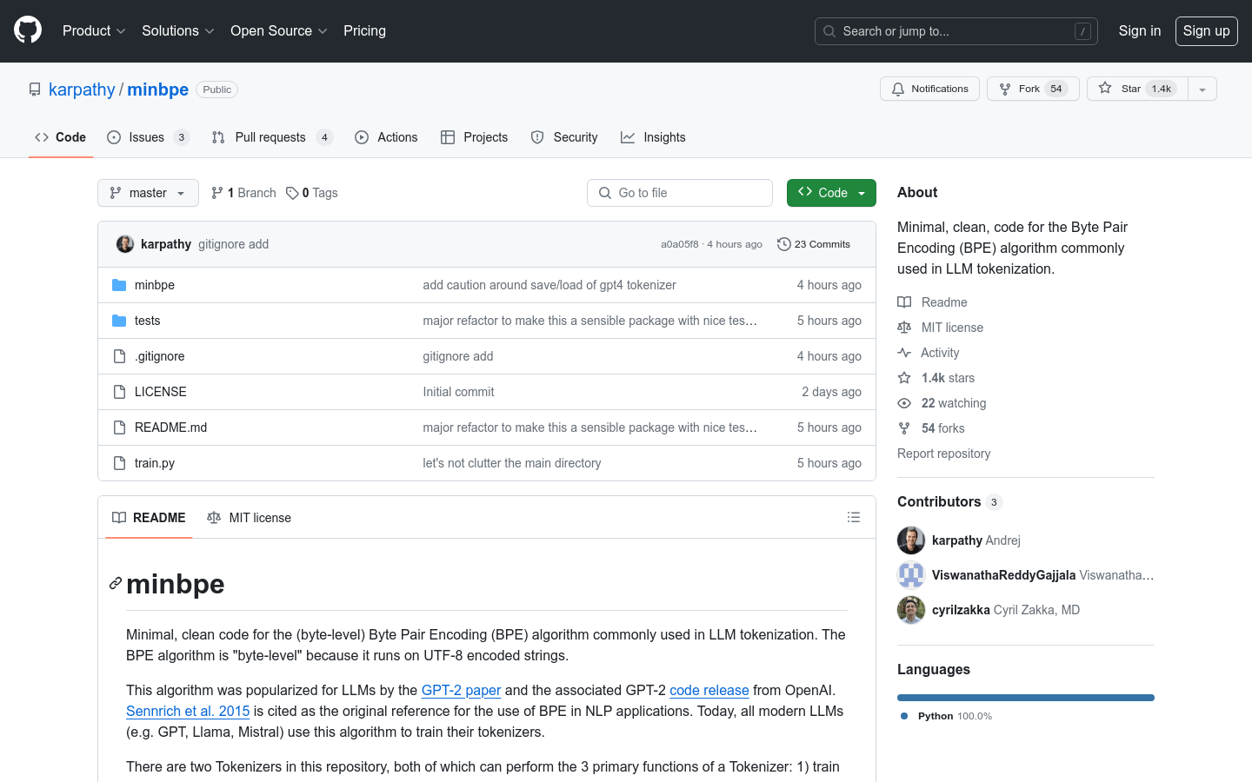Click the GitHub logo icon
This screenshot has width=1252, height=782.
click(28, 30)
